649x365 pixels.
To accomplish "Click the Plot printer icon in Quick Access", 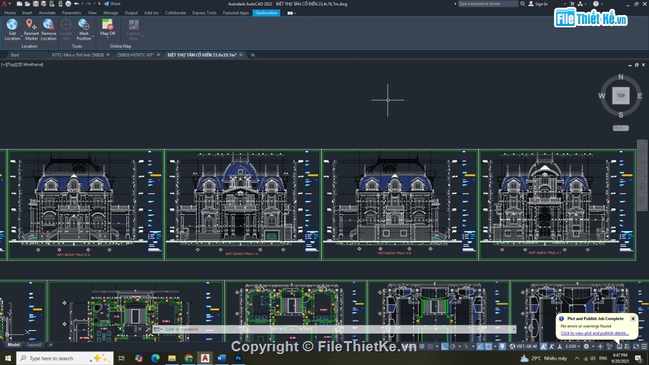I will 68,4.
